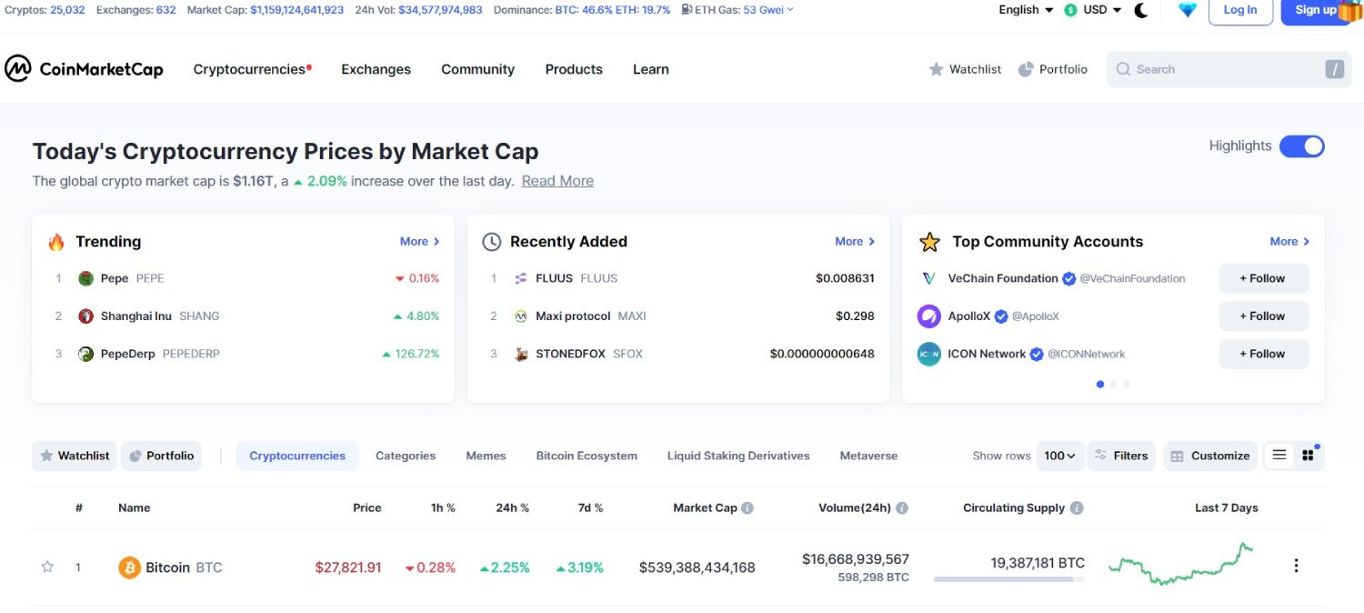Click Portfolio button above the table
The width and height of the screenshot is (1364, 613).
click(x=161, y=456)
